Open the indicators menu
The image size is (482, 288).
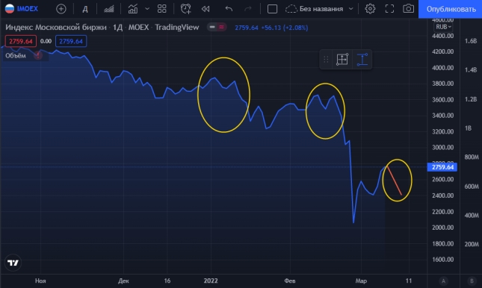click(x=133, y=9)
